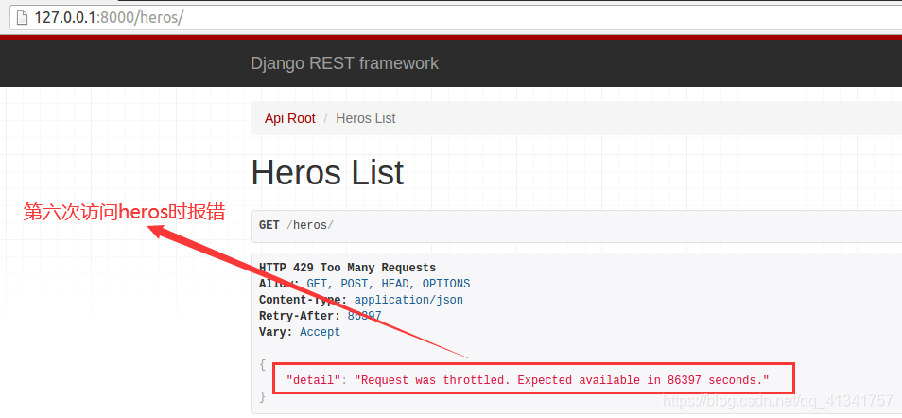Click the Vary: Accept header line
Viewport: 902px width, 418px height.
(x=300, y=332)
